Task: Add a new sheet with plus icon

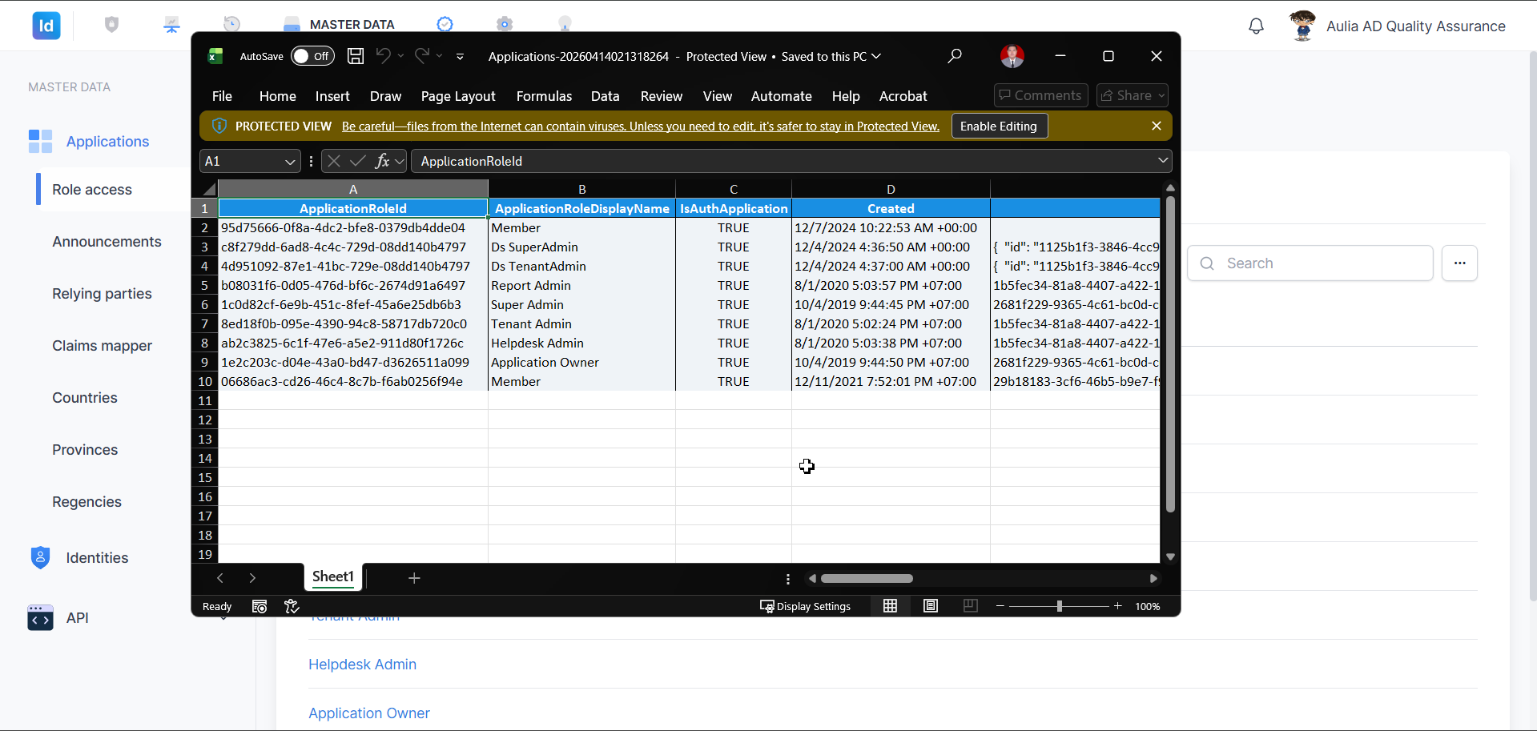Action: point(414,578)
